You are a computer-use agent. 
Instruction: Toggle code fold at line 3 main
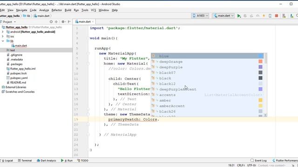pos(88,38)
